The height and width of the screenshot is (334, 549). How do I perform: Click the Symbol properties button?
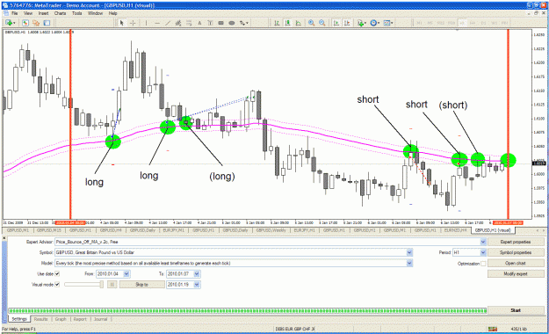click(516, 252)
